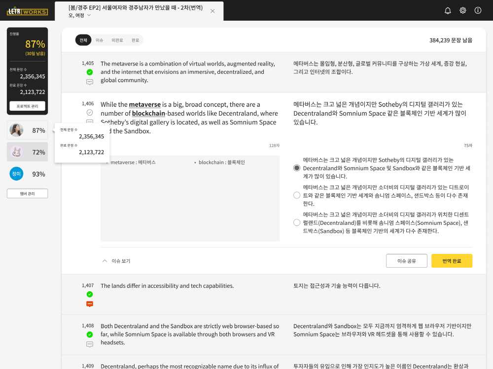Choose the third translation suggestion radio button
The height and width of the screenshot is (369, 493).
coord(297,222)
